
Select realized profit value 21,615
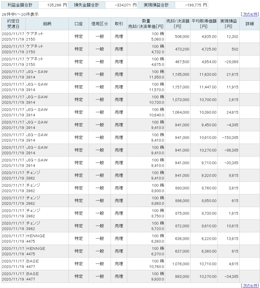pos(232,74)
